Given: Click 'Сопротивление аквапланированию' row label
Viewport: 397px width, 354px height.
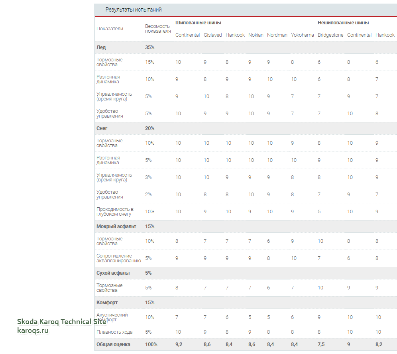Looking at the screenshot, I should [118, 258].
